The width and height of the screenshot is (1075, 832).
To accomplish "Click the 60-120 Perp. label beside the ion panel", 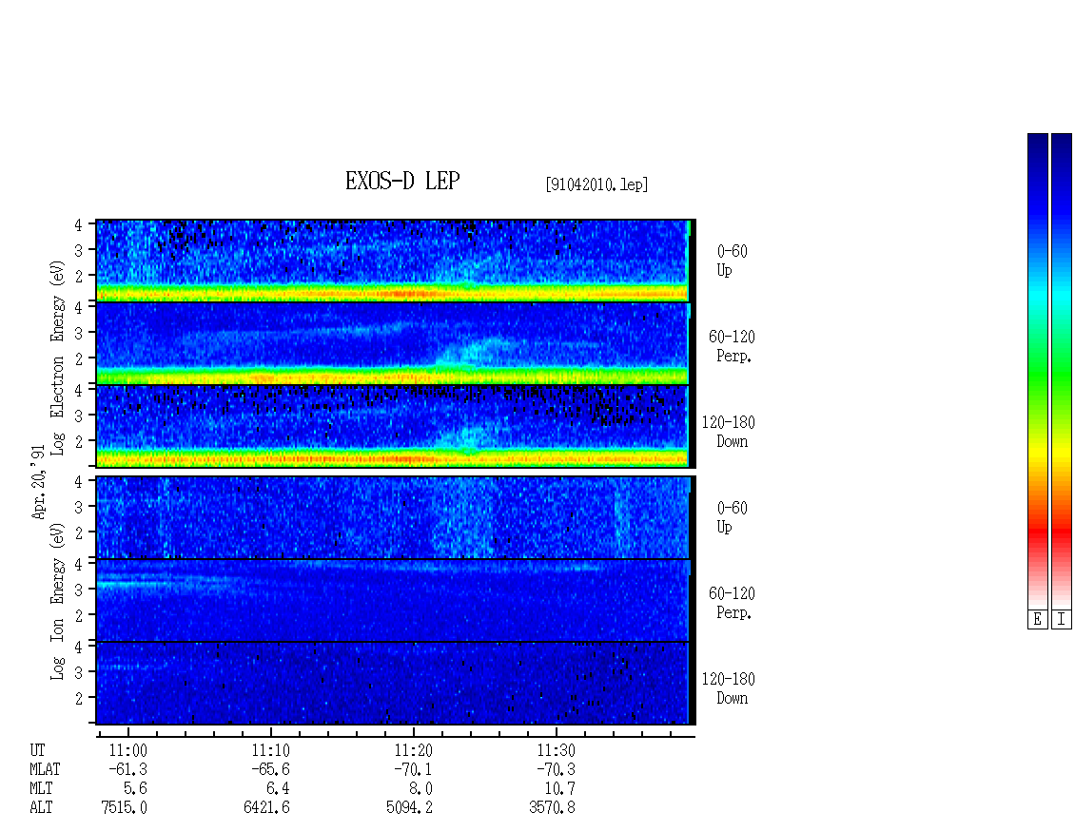I will coord(732,603).
